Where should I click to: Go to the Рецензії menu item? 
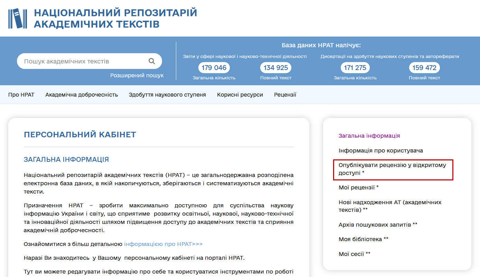tap(285, 95)
